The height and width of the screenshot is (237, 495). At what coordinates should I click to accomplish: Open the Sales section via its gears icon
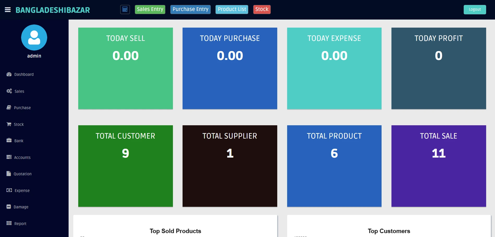[9, 91]
